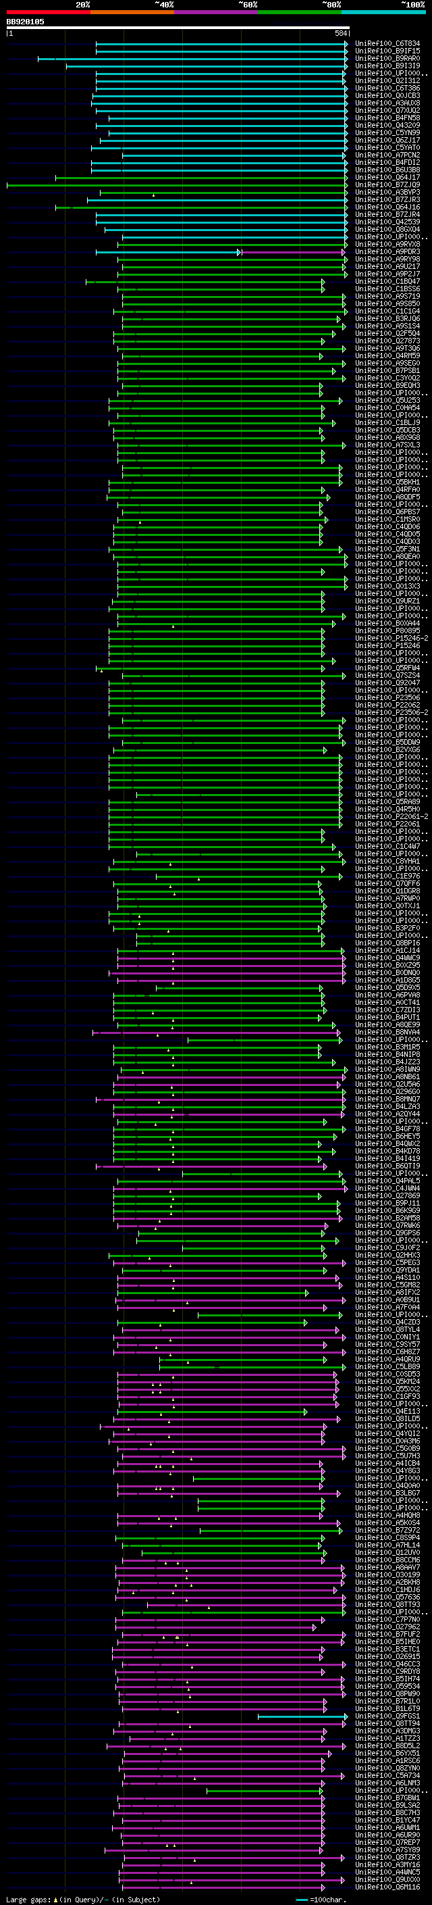
Task: Click UniRef100_Q27869 hit label
Action: [x=387, y=1195]
